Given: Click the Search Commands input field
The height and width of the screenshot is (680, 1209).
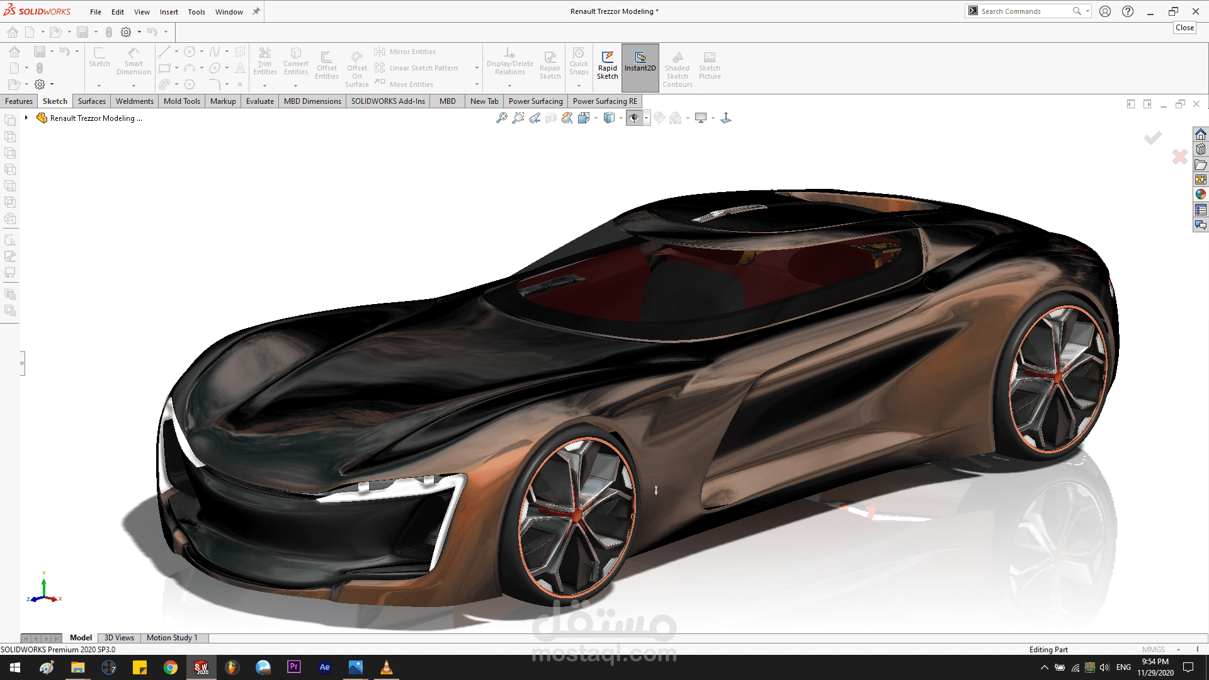Looking at the screenshot, I should point(1025,11).
